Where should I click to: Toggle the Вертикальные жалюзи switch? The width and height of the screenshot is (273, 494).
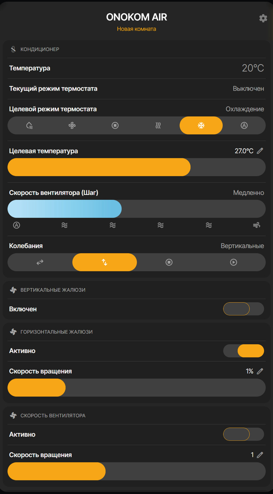(244, 309)
